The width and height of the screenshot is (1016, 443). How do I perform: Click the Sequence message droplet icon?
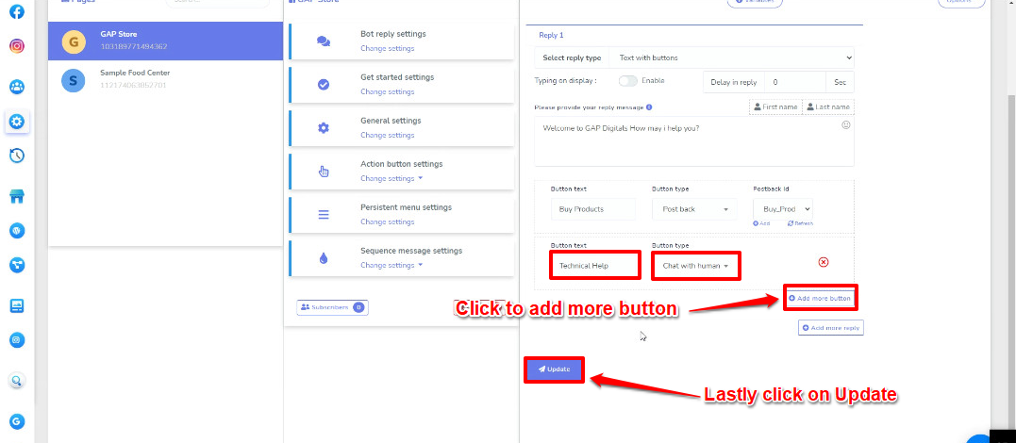point(324,258)
